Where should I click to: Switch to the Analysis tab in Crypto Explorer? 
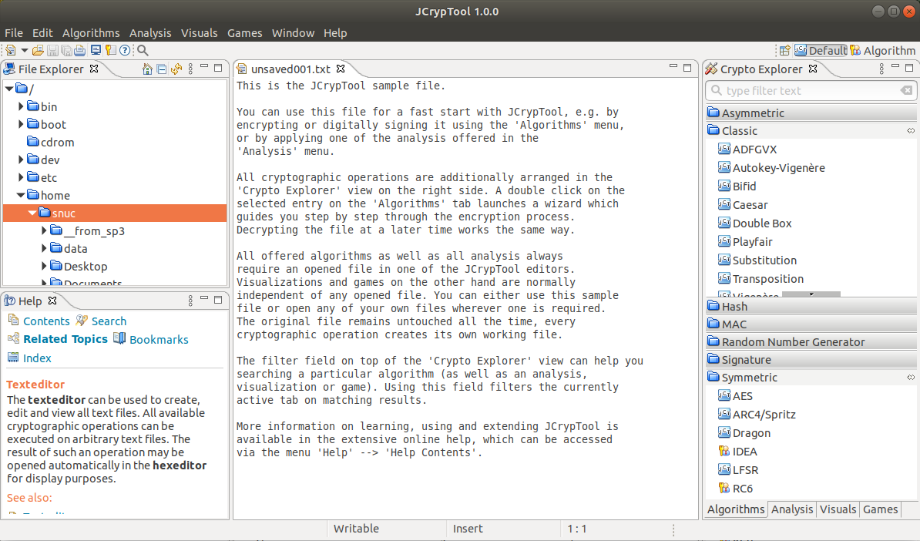tap(792, 509)
